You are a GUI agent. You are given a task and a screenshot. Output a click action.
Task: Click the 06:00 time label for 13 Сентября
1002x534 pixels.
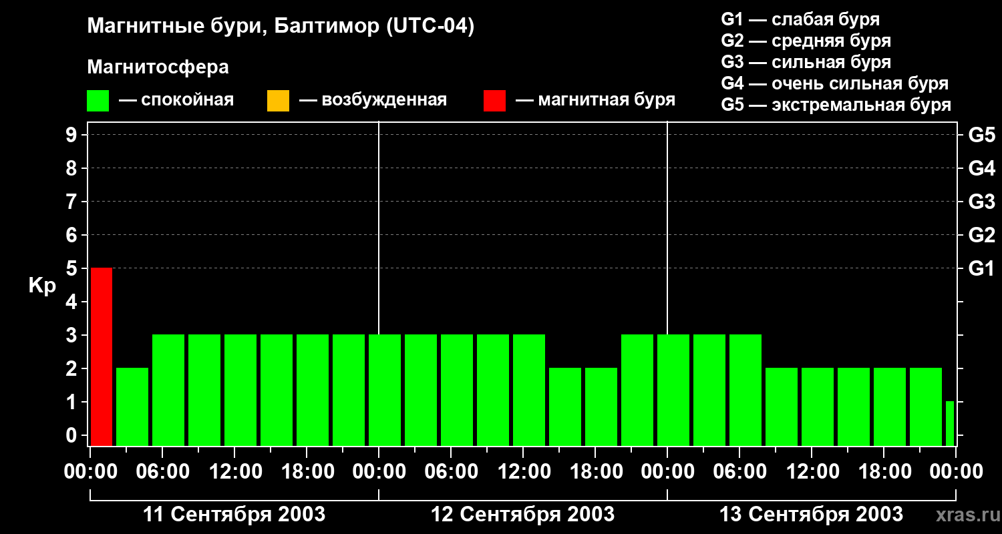tap(739, 472)
